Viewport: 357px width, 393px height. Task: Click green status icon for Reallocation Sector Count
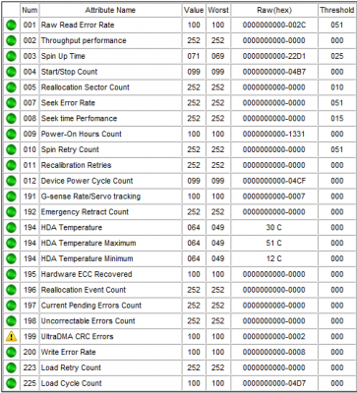(11, 87)
